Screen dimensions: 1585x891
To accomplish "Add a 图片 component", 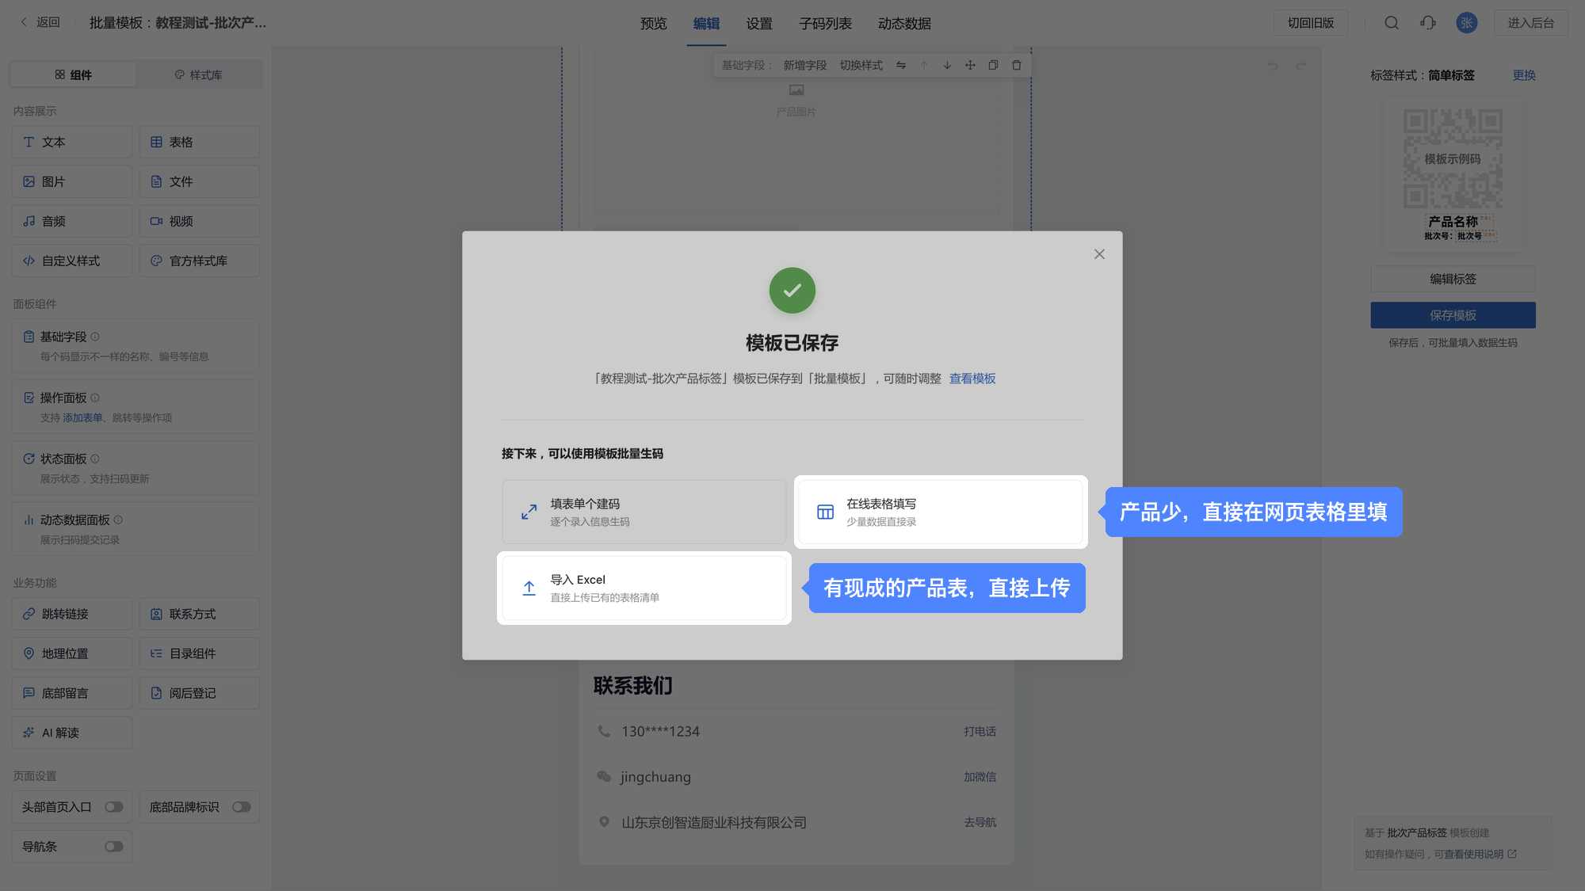I will point(72,181).
